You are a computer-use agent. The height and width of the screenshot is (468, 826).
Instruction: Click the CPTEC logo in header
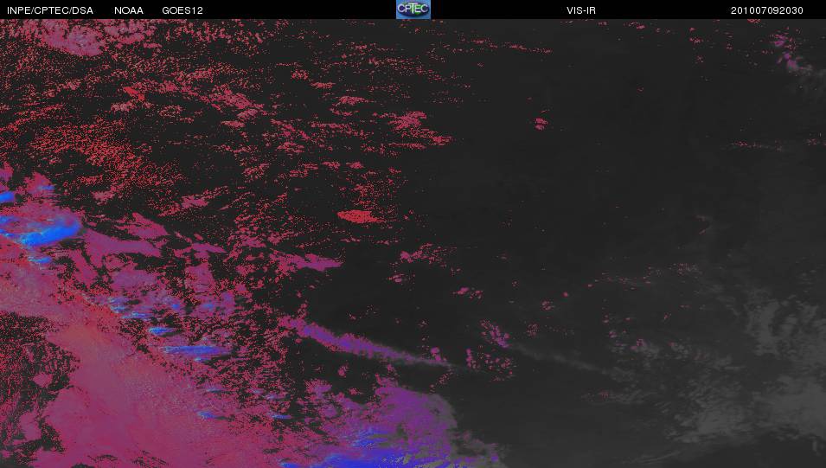click(x=413, y=10)
